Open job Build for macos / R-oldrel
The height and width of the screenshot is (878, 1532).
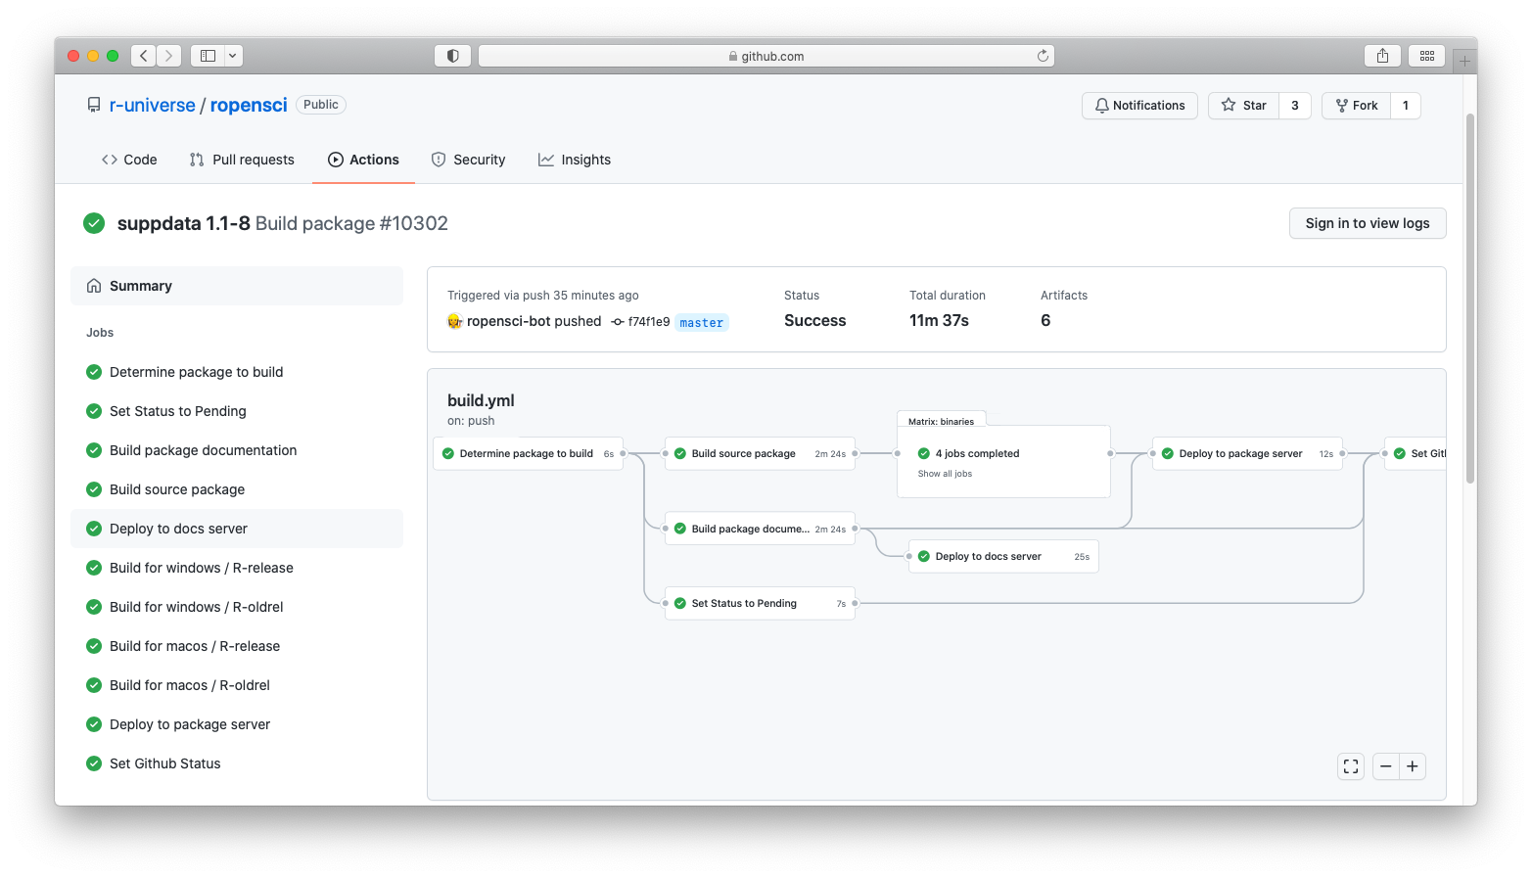(237, 685)
